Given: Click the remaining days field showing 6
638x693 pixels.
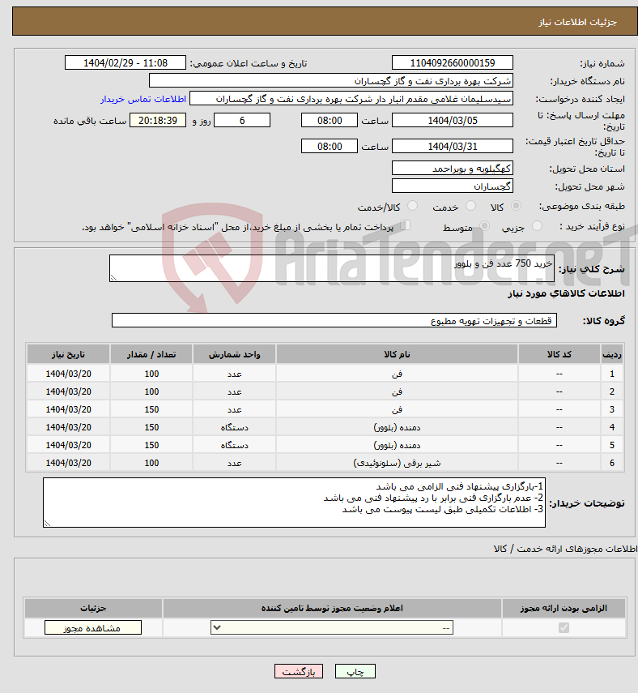Looking at the screenshot, I should pos(242,120).
